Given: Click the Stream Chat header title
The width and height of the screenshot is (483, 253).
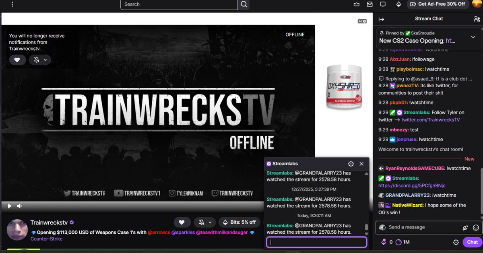Looking at the screenshot, I should [429, 19].
